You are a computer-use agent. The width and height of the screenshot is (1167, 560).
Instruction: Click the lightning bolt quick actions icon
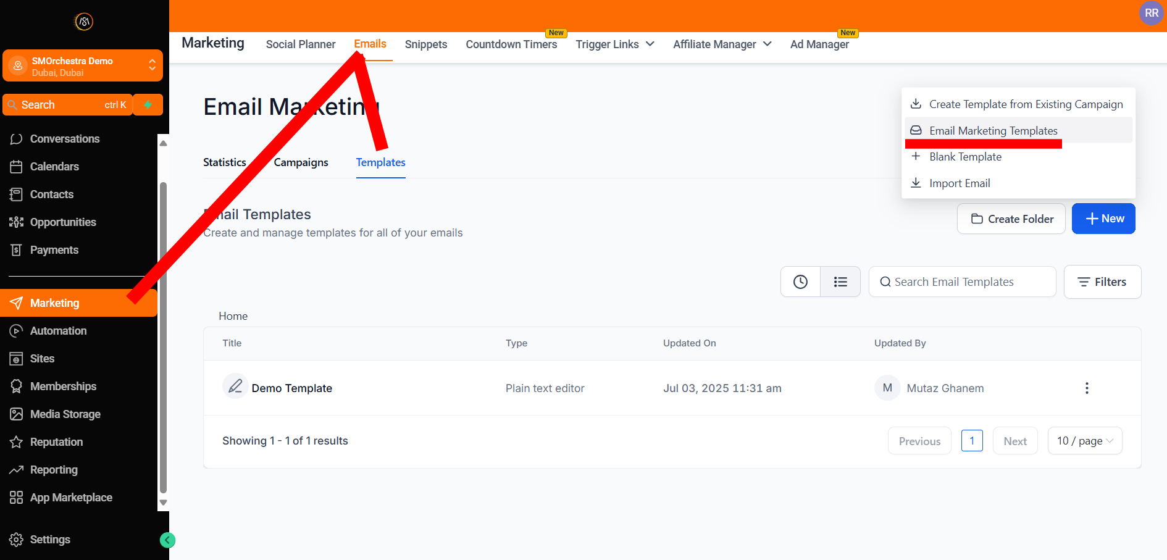pyautogui.click(x=148, y=105)
